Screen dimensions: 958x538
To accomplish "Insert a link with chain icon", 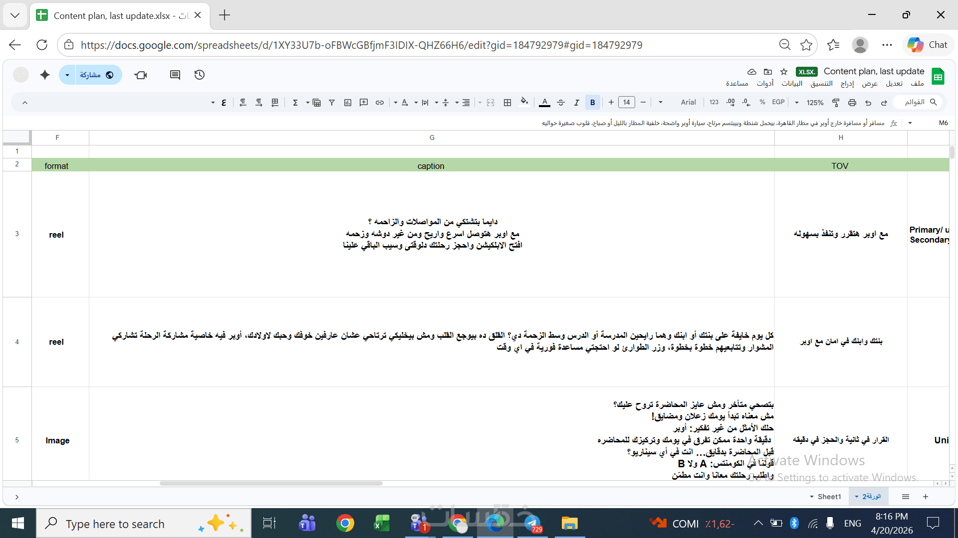I will (x=380, y=103).
